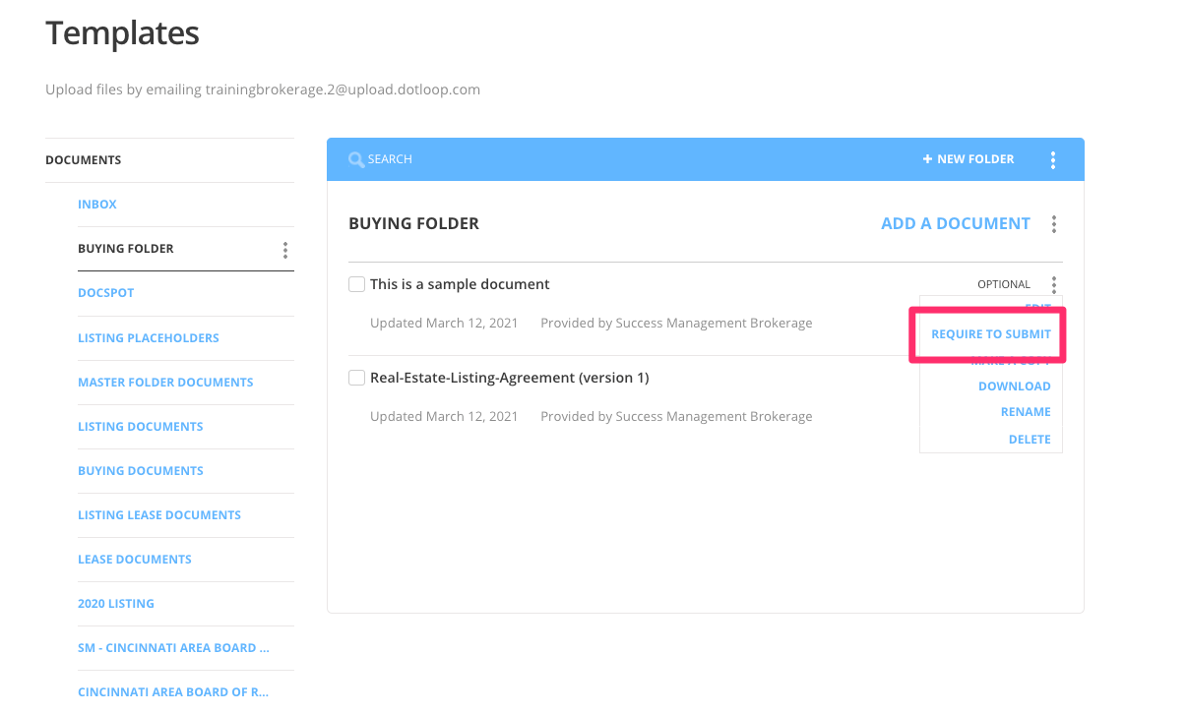Select DOWNLOAD from the document options menu
The image size is (1187, 714).
click(x=1015, y=386)
